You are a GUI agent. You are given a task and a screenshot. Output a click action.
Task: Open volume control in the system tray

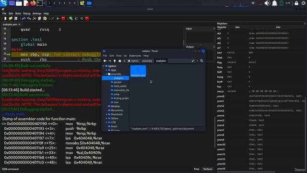click(x=267, y=3)
